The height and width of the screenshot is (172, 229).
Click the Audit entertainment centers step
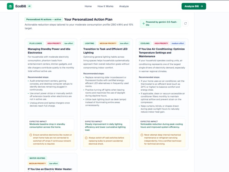pyautogui.click(x=51, y=85)
